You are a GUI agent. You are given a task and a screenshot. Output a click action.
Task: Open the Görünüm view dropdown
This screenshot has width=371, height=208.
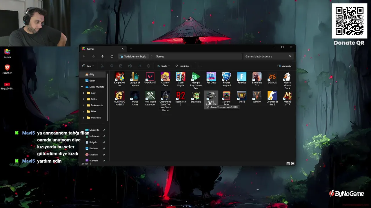(184, 66)
